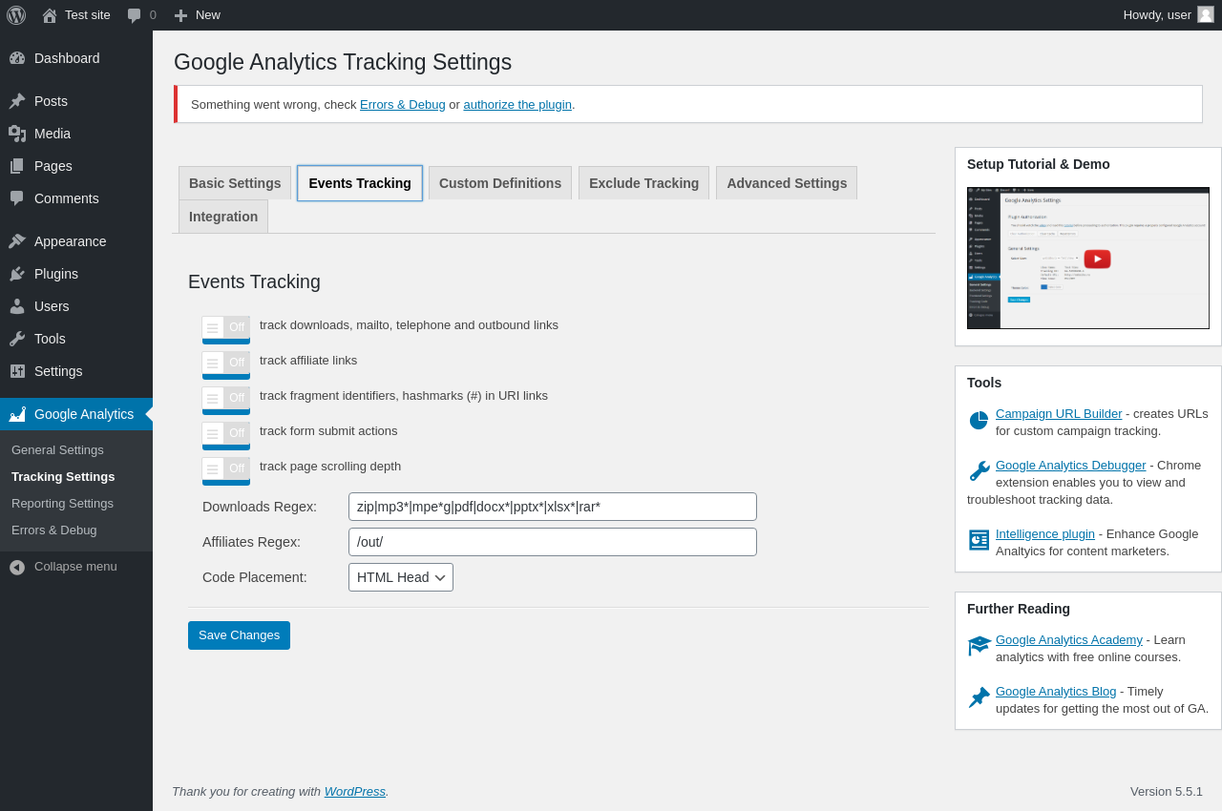Open the Basic Settings tab
Viewport: 1222px width, 811px height.
click(x=235, y=183)
